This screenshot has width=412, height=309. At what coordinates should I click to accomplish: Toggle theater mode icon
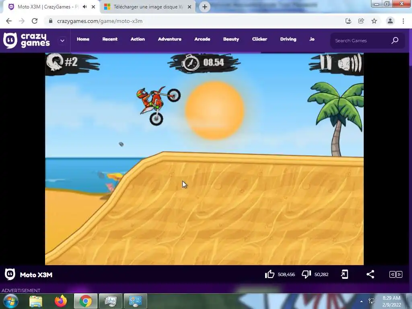pyautogui.click(x=396, y=274)
